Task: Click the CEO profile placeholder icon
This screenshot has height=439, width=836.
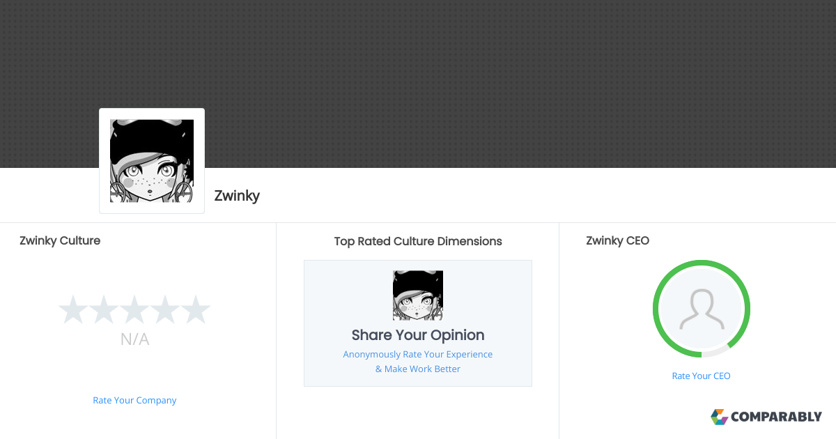Action: [701, 309]
